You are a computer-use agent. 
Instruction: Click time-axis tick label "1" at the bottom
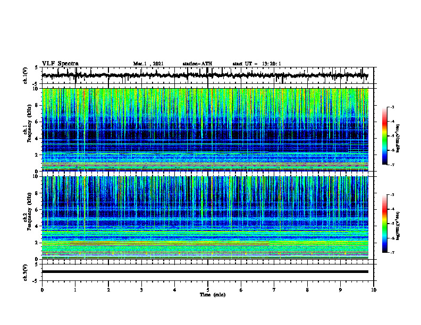75,290
